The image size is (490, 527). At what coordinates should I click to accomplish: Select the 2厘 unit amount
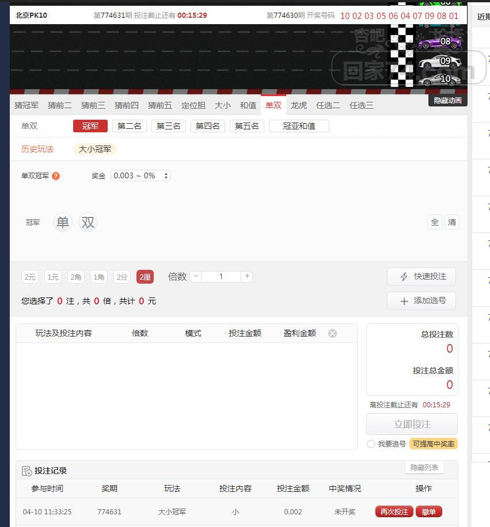145,277
